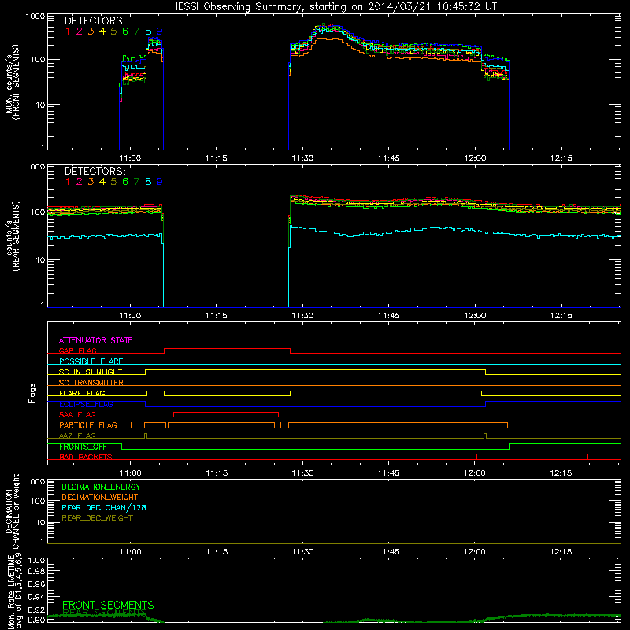The height and width of the screenshot is (630, 630).
Task: Select detector 4 legend number in front segments plot
Action: 102,31
